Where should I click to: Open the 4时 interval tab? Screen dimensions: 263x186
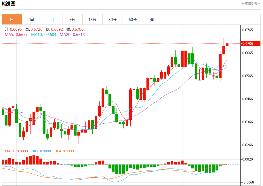[x=153, y=20]
